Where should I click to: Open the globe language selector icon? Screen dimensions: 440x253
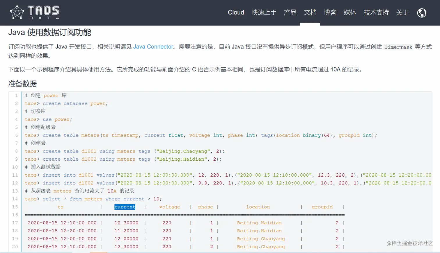point(422,12)
